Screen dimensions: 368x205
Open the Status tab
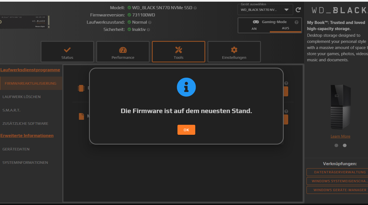click(x=67, y=52)
